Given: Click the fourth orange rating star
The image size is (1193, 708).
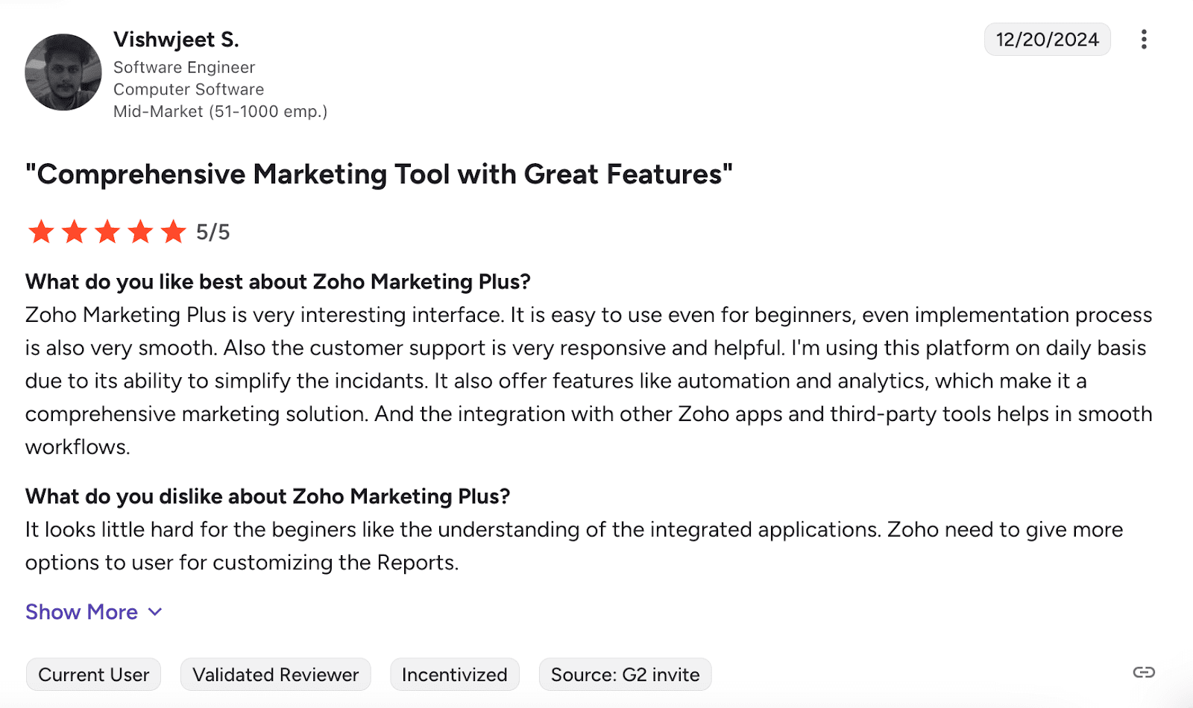Looking at the screenshot, I should (x=140, y=232).
